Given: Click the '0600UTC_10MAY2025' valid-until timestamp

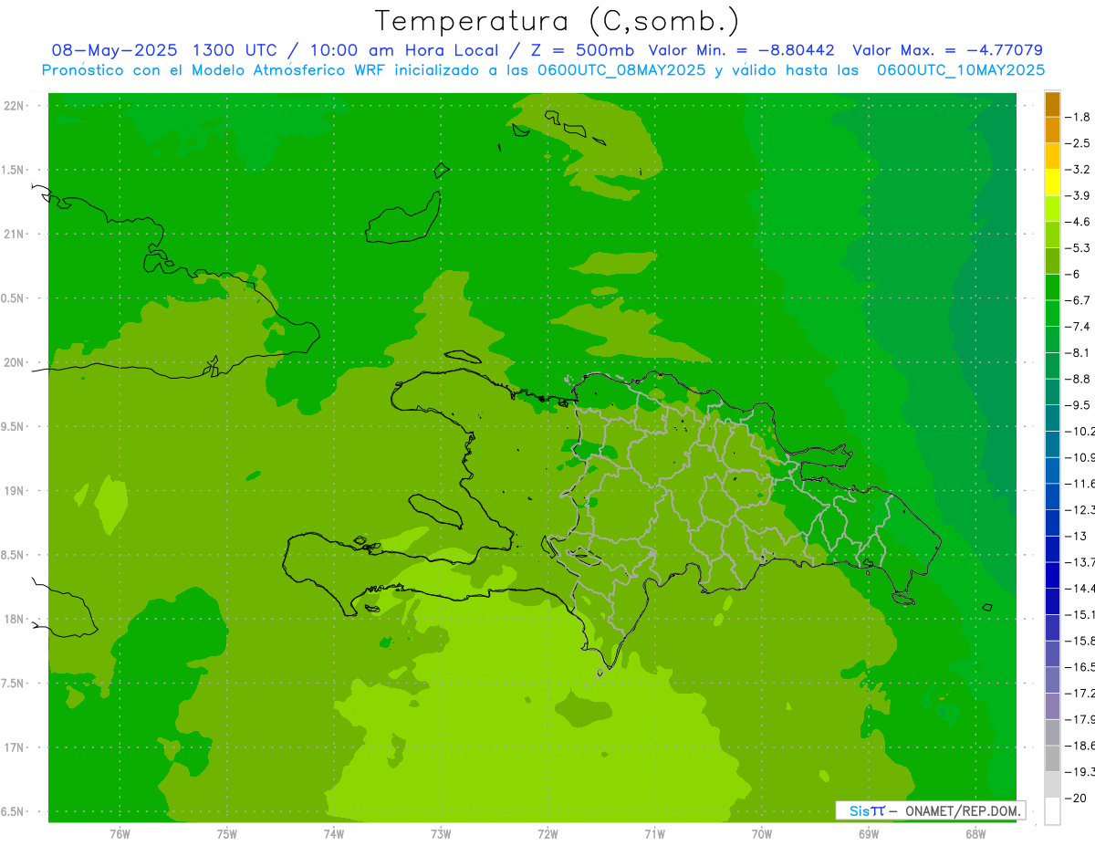Looking at the screenshot, I should point(961,70).
